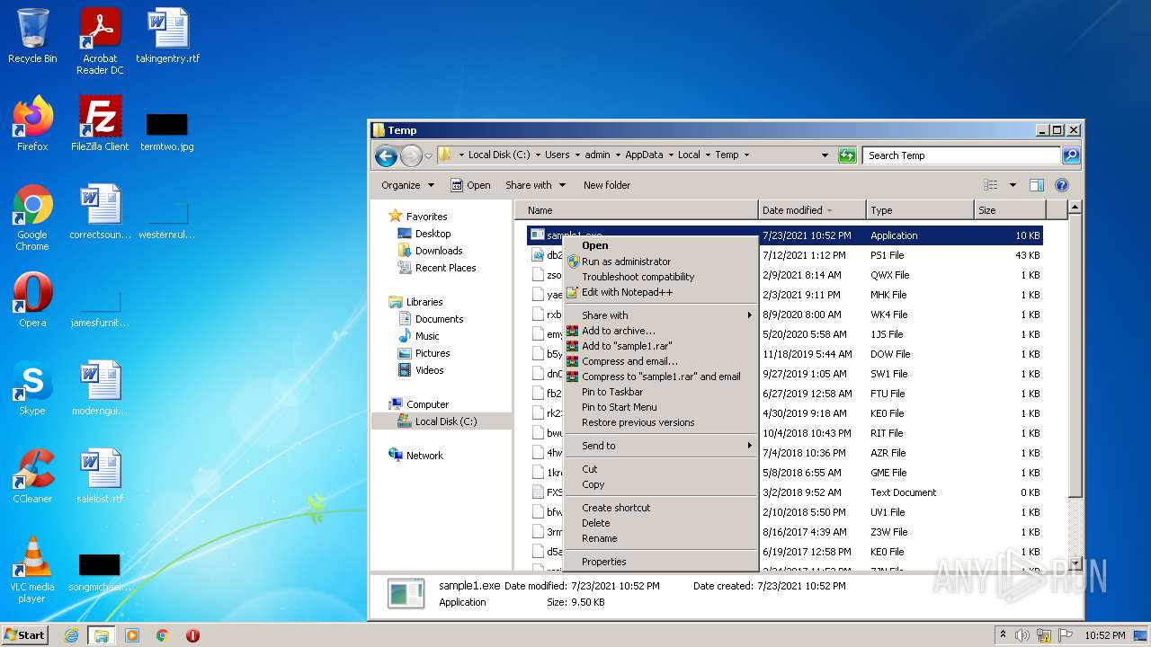Image resolution: width=1151 pixels, height=647 pixels.
Task: Choose Create shortcut option
Action: (661, 508)
